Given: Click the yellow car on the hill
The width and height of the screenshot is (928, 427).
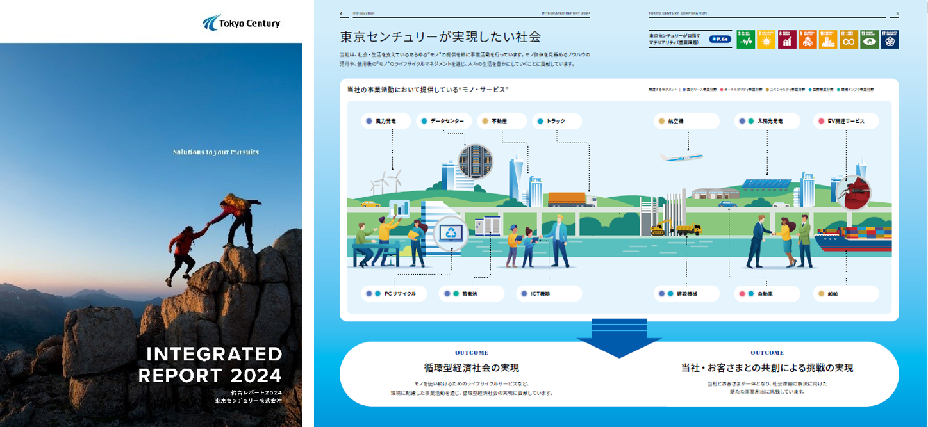Looking at the screenshot, I should coord(371,204).
